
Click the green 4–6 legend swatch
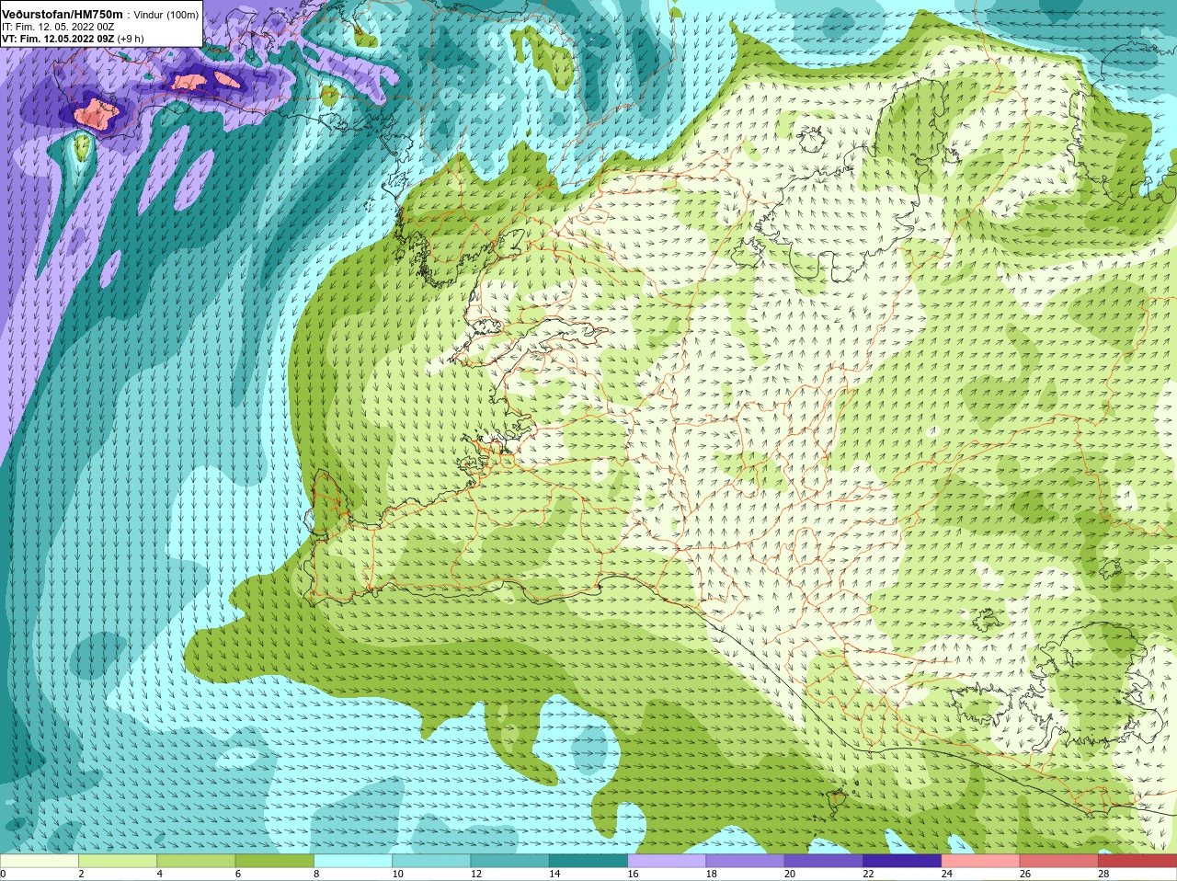(x=196, y=861)
